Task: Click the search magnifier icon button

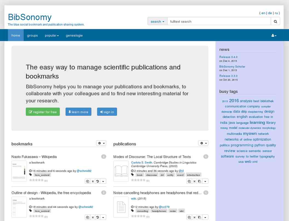Action: pyautogui.click(x=275, y=22)
